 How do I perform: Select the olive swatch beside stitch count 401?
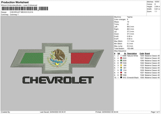[121, 68]
